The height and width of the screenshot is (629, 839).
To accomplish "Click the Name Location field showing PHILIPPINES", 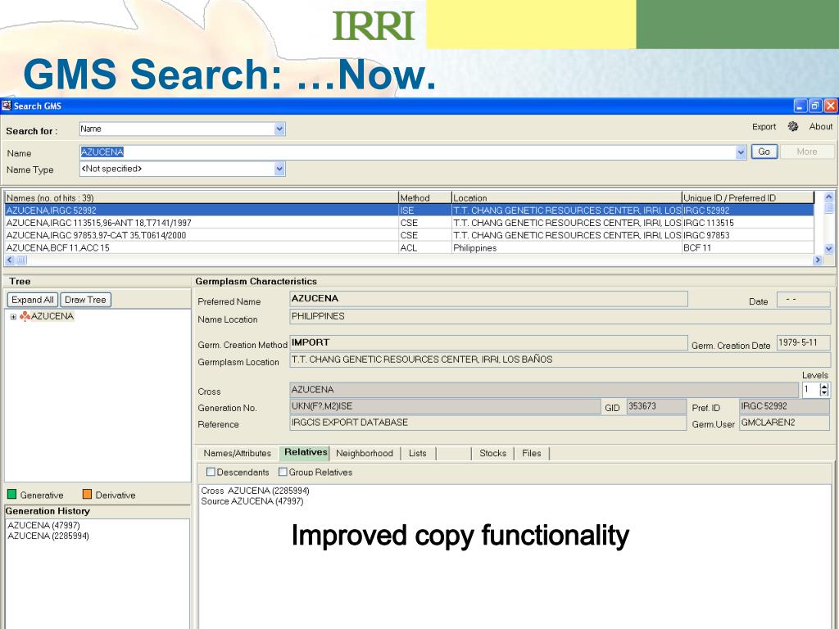I will tap(560, 317).
